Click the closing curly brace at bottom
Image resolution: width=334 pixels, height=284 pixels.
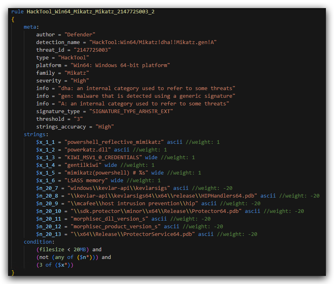coord(13,273)
